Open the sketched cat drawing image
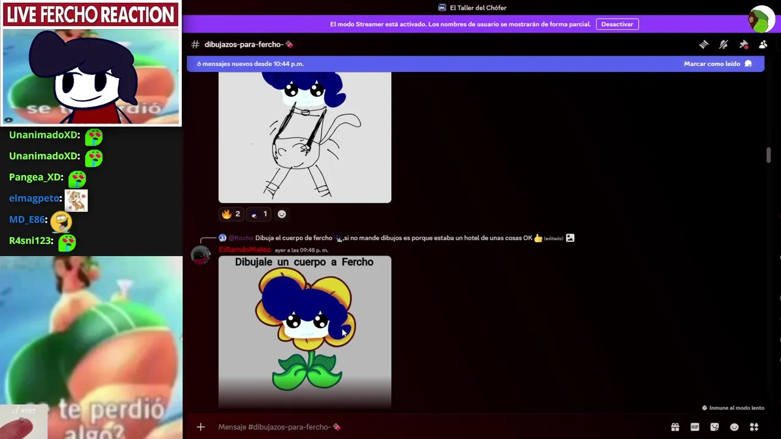The image size is (781, 439). tap(304, 137)
